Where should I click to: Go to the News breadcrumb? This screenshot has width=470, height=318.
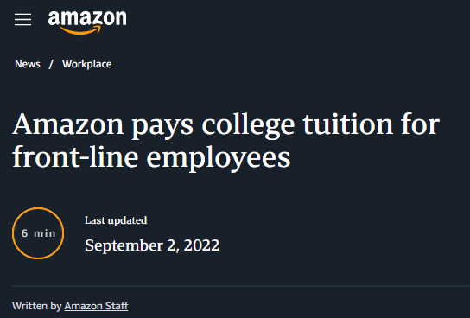click(28, 64)
